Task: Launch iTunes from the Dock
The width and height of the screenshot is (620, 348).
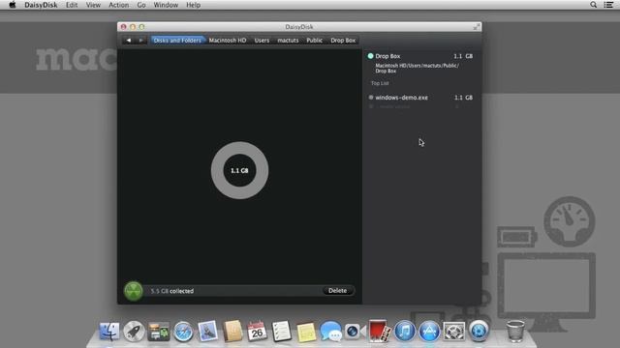Action: [x=405, y=331]
